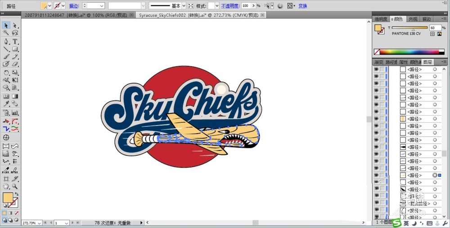
Task: Select the Direct Selection (white arrow) tool
Action: click(15, 26)
